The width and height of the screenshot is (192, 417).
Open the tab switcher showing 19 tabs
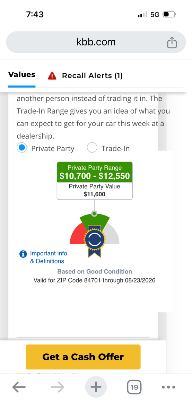[134, 387]
